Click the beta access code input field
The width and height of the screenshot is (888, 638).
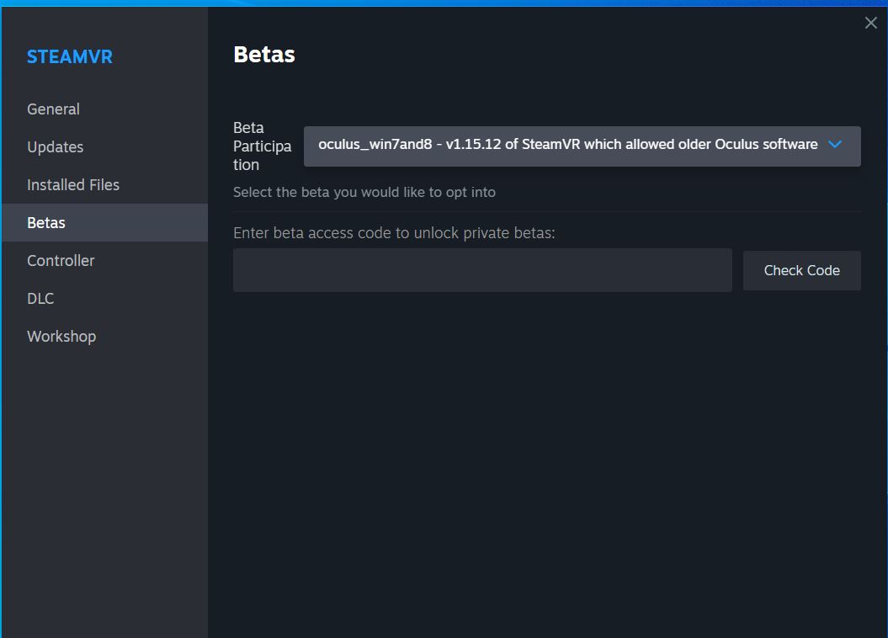(x=482, y=270)
